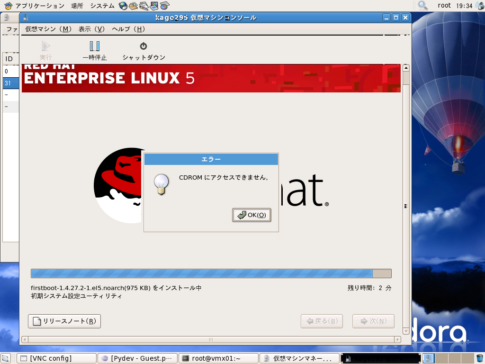This screenshot has height=364, width=485.
Task: Select row 31 in the manager window
Action: (11, 83)
